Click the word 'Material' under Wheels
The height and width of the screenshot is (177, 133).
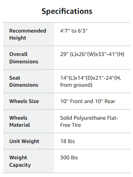pos(20,125)
